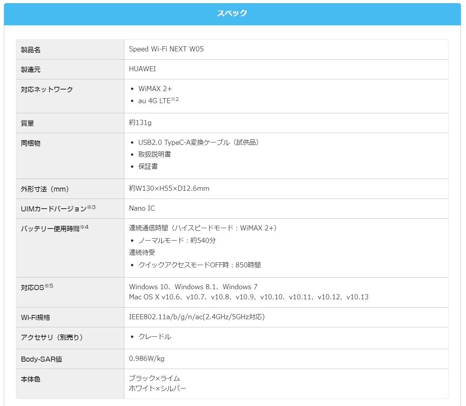Open footnote ※2 next to au 4G LTE
The image size is (466, 406).
[x=175, y=99]
